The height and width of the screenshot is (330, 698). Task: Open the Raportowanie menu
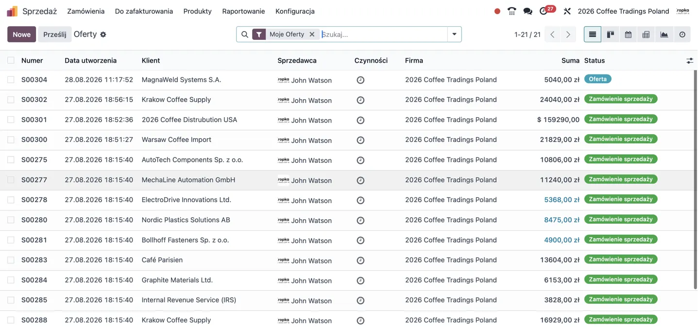(x=243, y=11)
